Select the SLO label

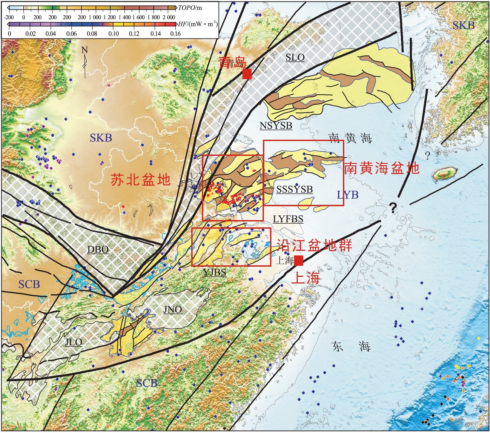(x=296, y=58)
